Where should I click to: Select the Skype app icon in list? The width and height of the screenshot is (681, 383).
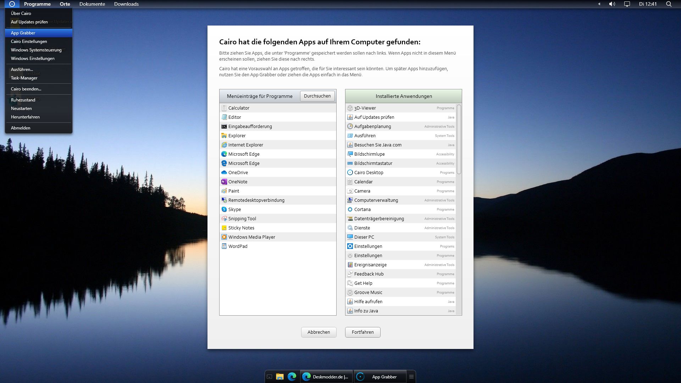coord(224,209)
